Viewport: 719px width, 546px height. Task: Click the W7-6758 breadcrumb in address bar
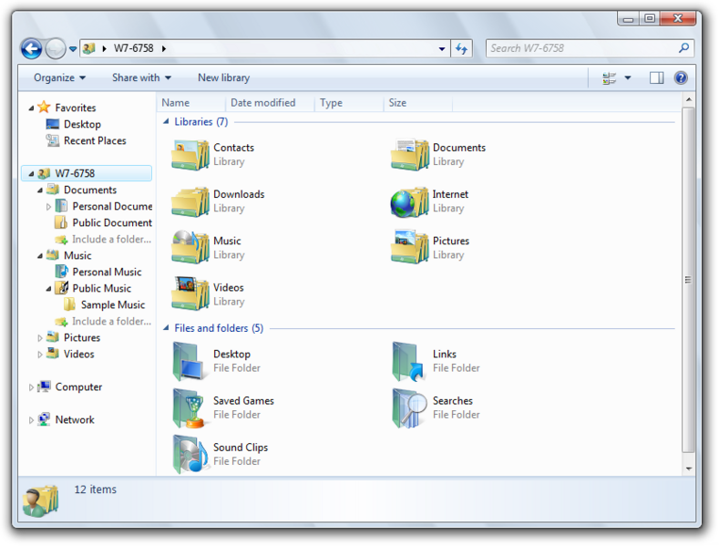(133, 48)
